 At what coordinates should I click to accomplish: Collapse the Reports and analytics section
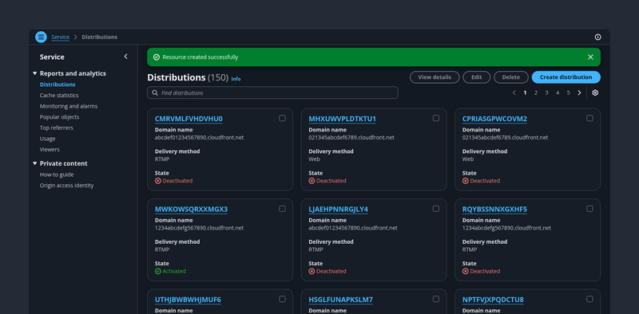click(x=34, y=73)
